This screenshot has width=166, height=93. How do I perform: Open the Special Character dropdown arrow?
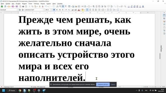pyautogui.click(x=91, y=6)
